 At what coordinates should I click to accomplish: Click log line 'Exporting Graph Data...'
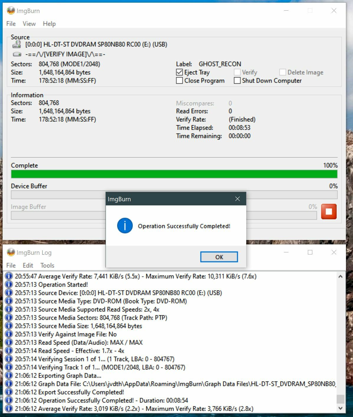[58, 375]
